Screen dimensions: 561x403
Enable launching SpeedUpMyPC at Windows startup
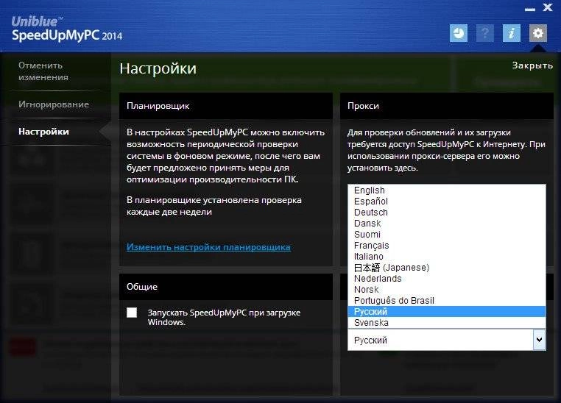pyautogui.click(x=132, y=313)
